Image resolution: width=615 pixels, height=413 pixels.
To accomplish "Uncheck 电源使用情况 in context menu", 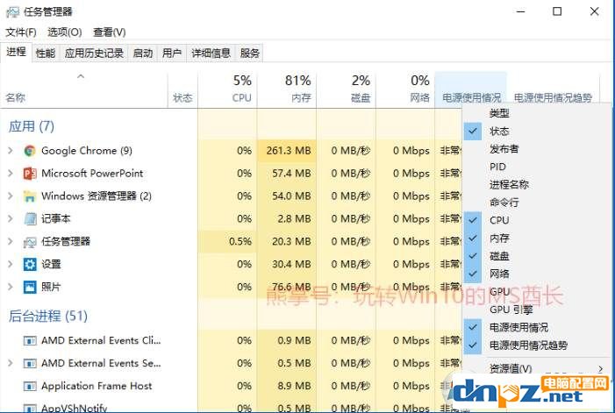I will click(x=473, y=327).
